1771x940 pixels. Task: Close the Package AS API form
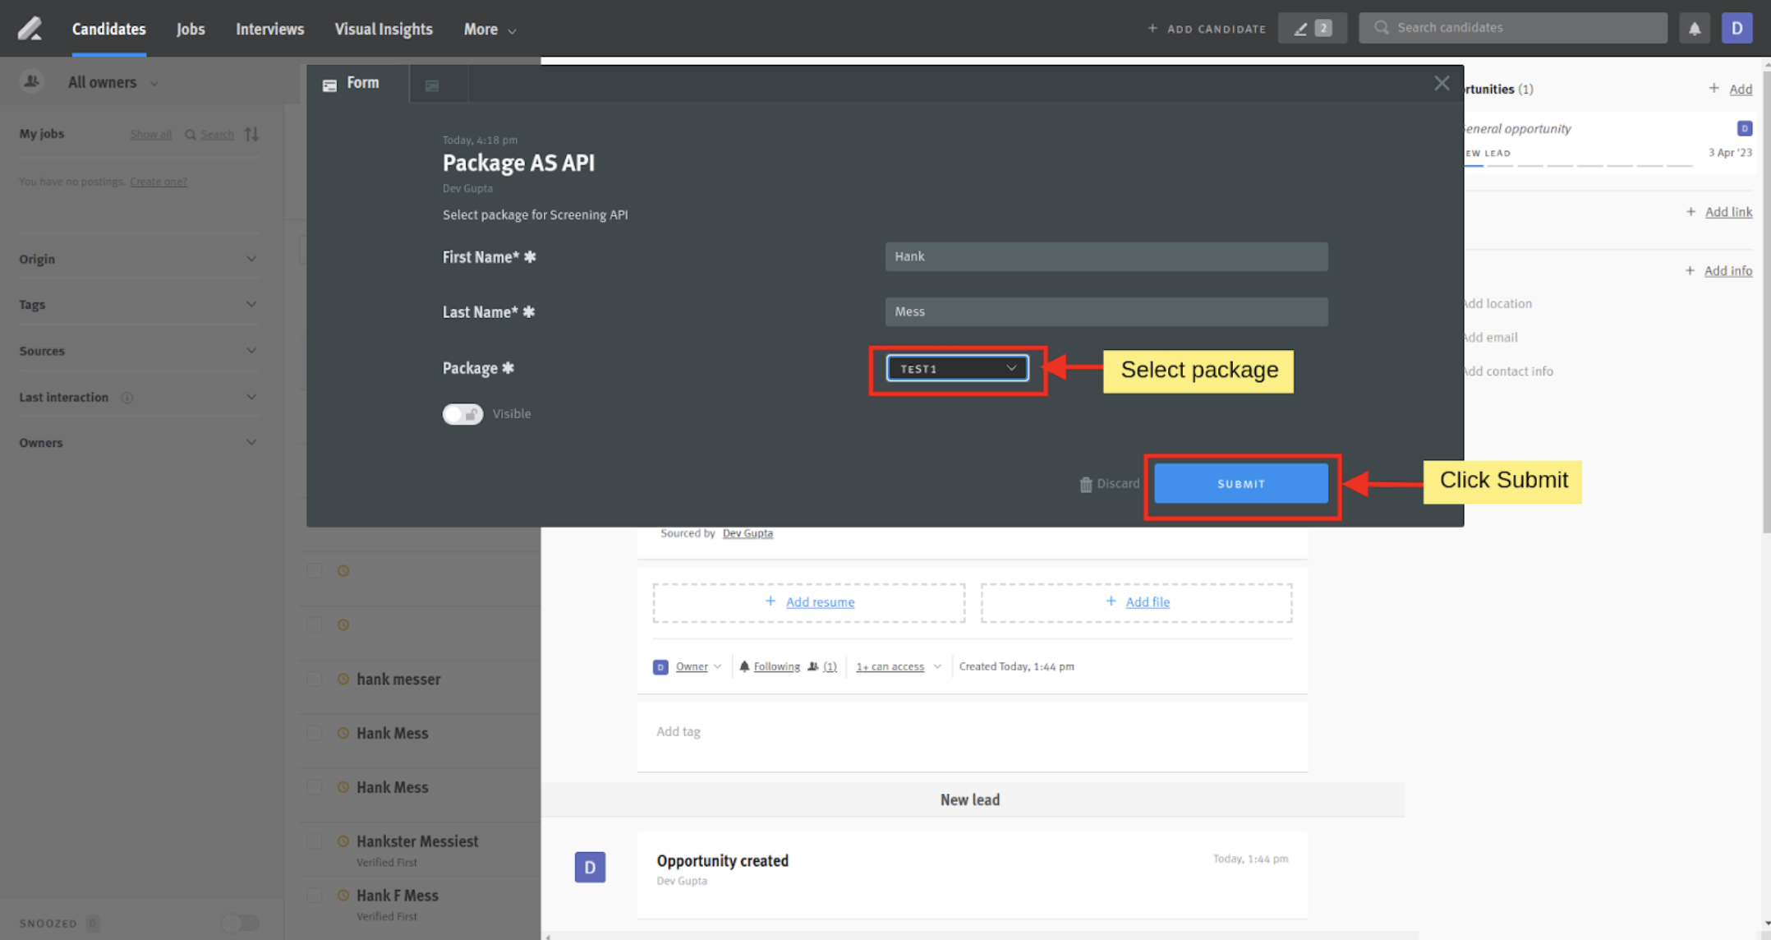point(1442,83)
